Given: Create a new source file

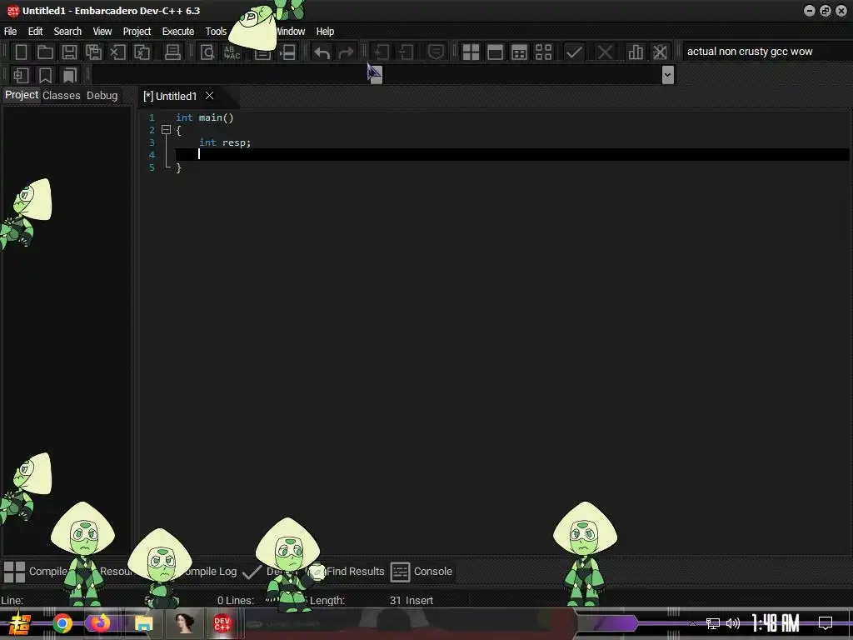Looking at the screenshot, I should pyautogui.click(x=21, y=52).
